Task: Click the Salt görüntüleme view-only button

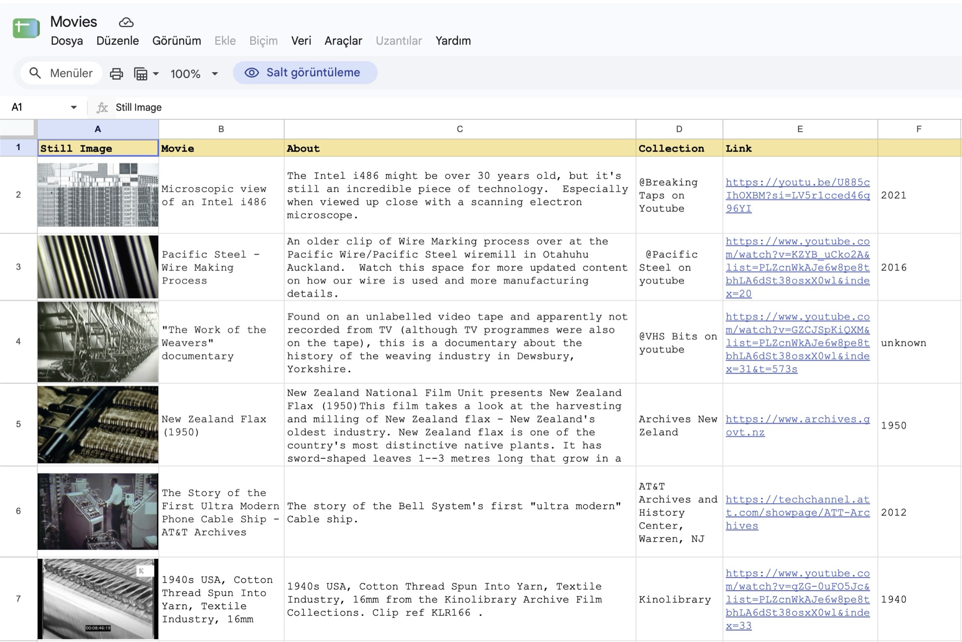Action: (305, 73)
